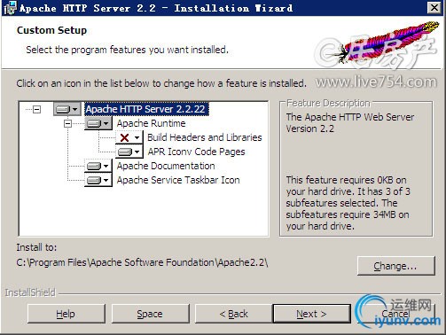Viewport: 446px width, 335px height.
Task: Cancel the installation wizard
Action: click(x=396, y=314)
